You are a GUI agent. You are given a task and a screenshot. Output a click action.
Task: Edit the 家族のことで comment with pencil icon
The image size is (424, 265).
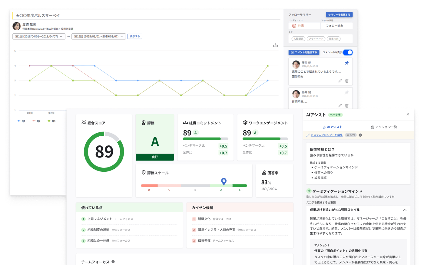(340, 81)
